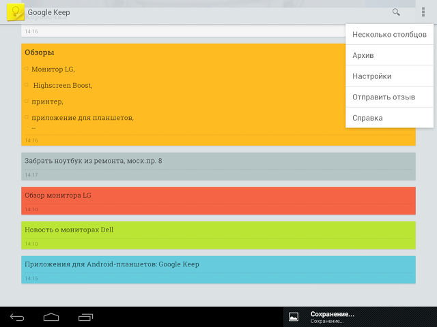Open the screenshot saving notification icon

tap(294, 317)
